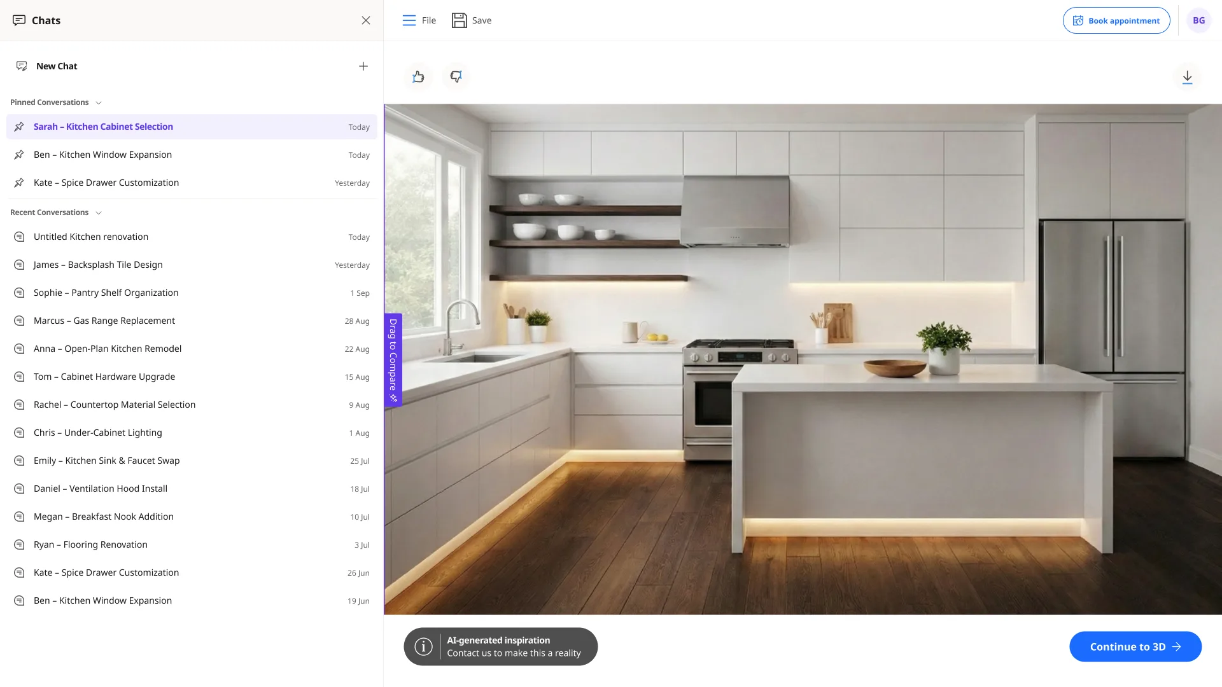
Task: Click Continue to 3D button
Action: pyautogui.click(x=1135, y=647)
